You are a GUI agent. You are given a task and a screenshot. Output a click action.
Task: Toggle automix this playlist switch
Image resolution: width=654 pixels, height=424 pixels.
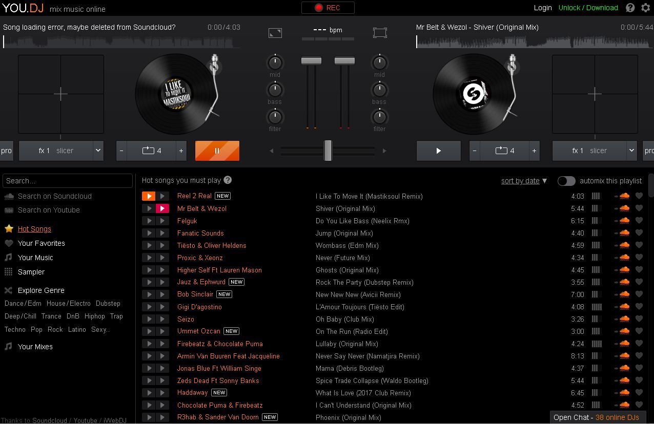click(x=566, y=181)
